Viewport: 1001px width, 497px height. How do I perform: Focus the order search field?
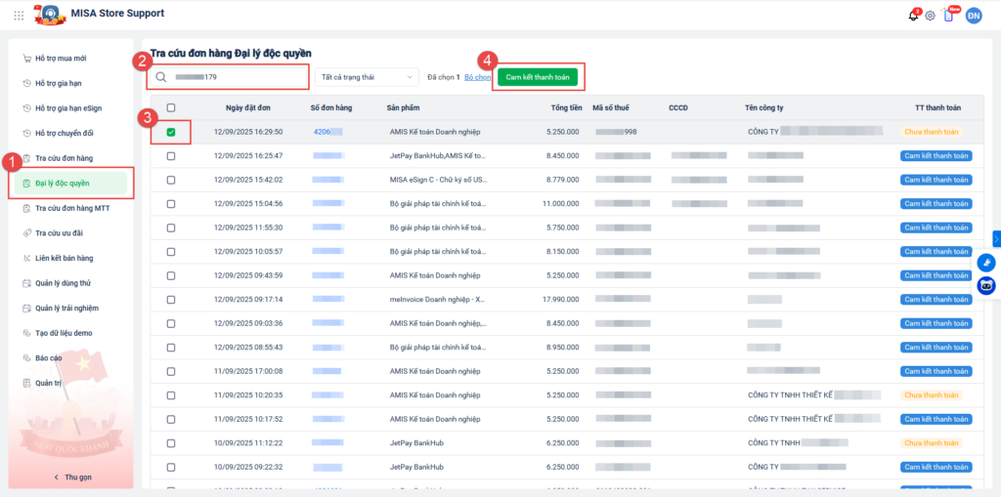[x=235, y=76]
